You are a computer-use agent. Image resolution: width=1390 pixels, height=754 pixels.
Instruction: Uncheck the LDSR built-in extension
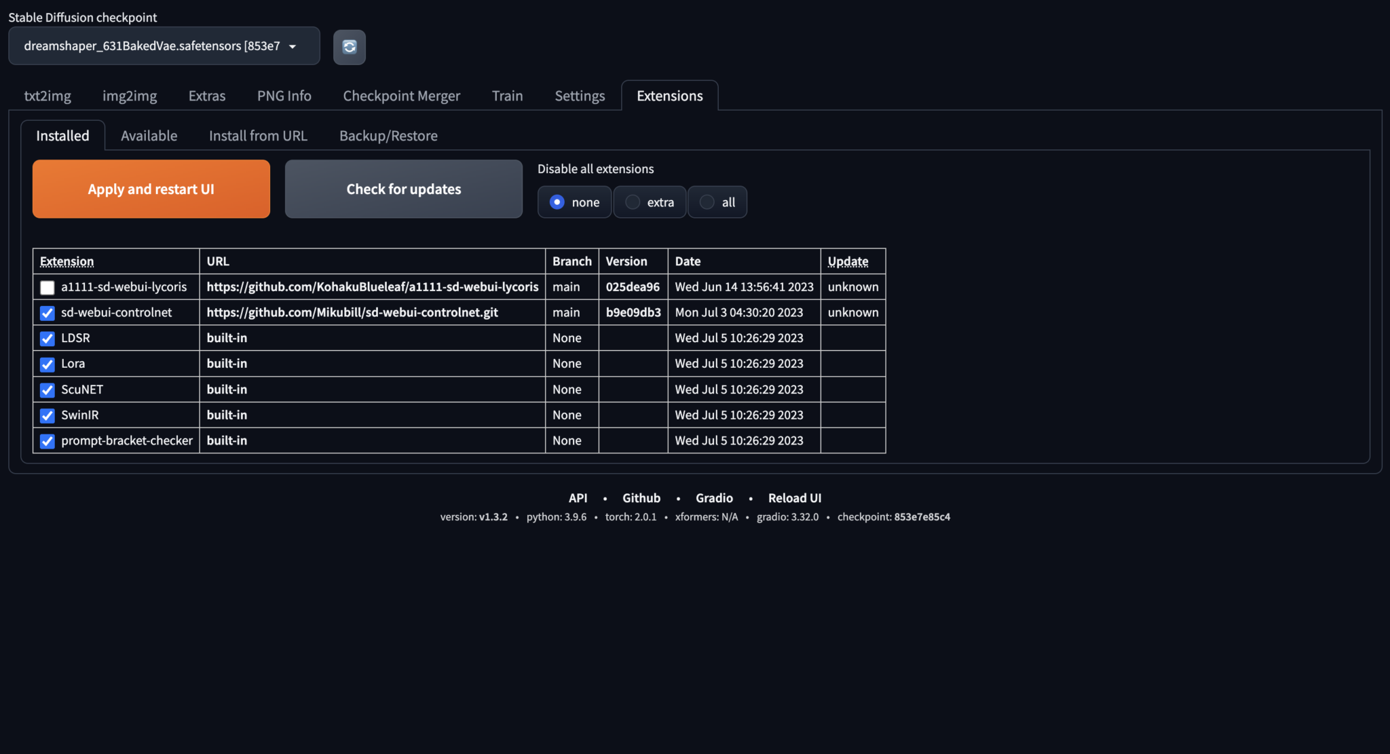tap(47, 339)
